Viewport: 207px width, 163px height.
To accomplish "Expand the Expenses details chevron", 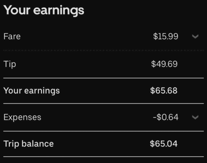I will coord(195,117).
